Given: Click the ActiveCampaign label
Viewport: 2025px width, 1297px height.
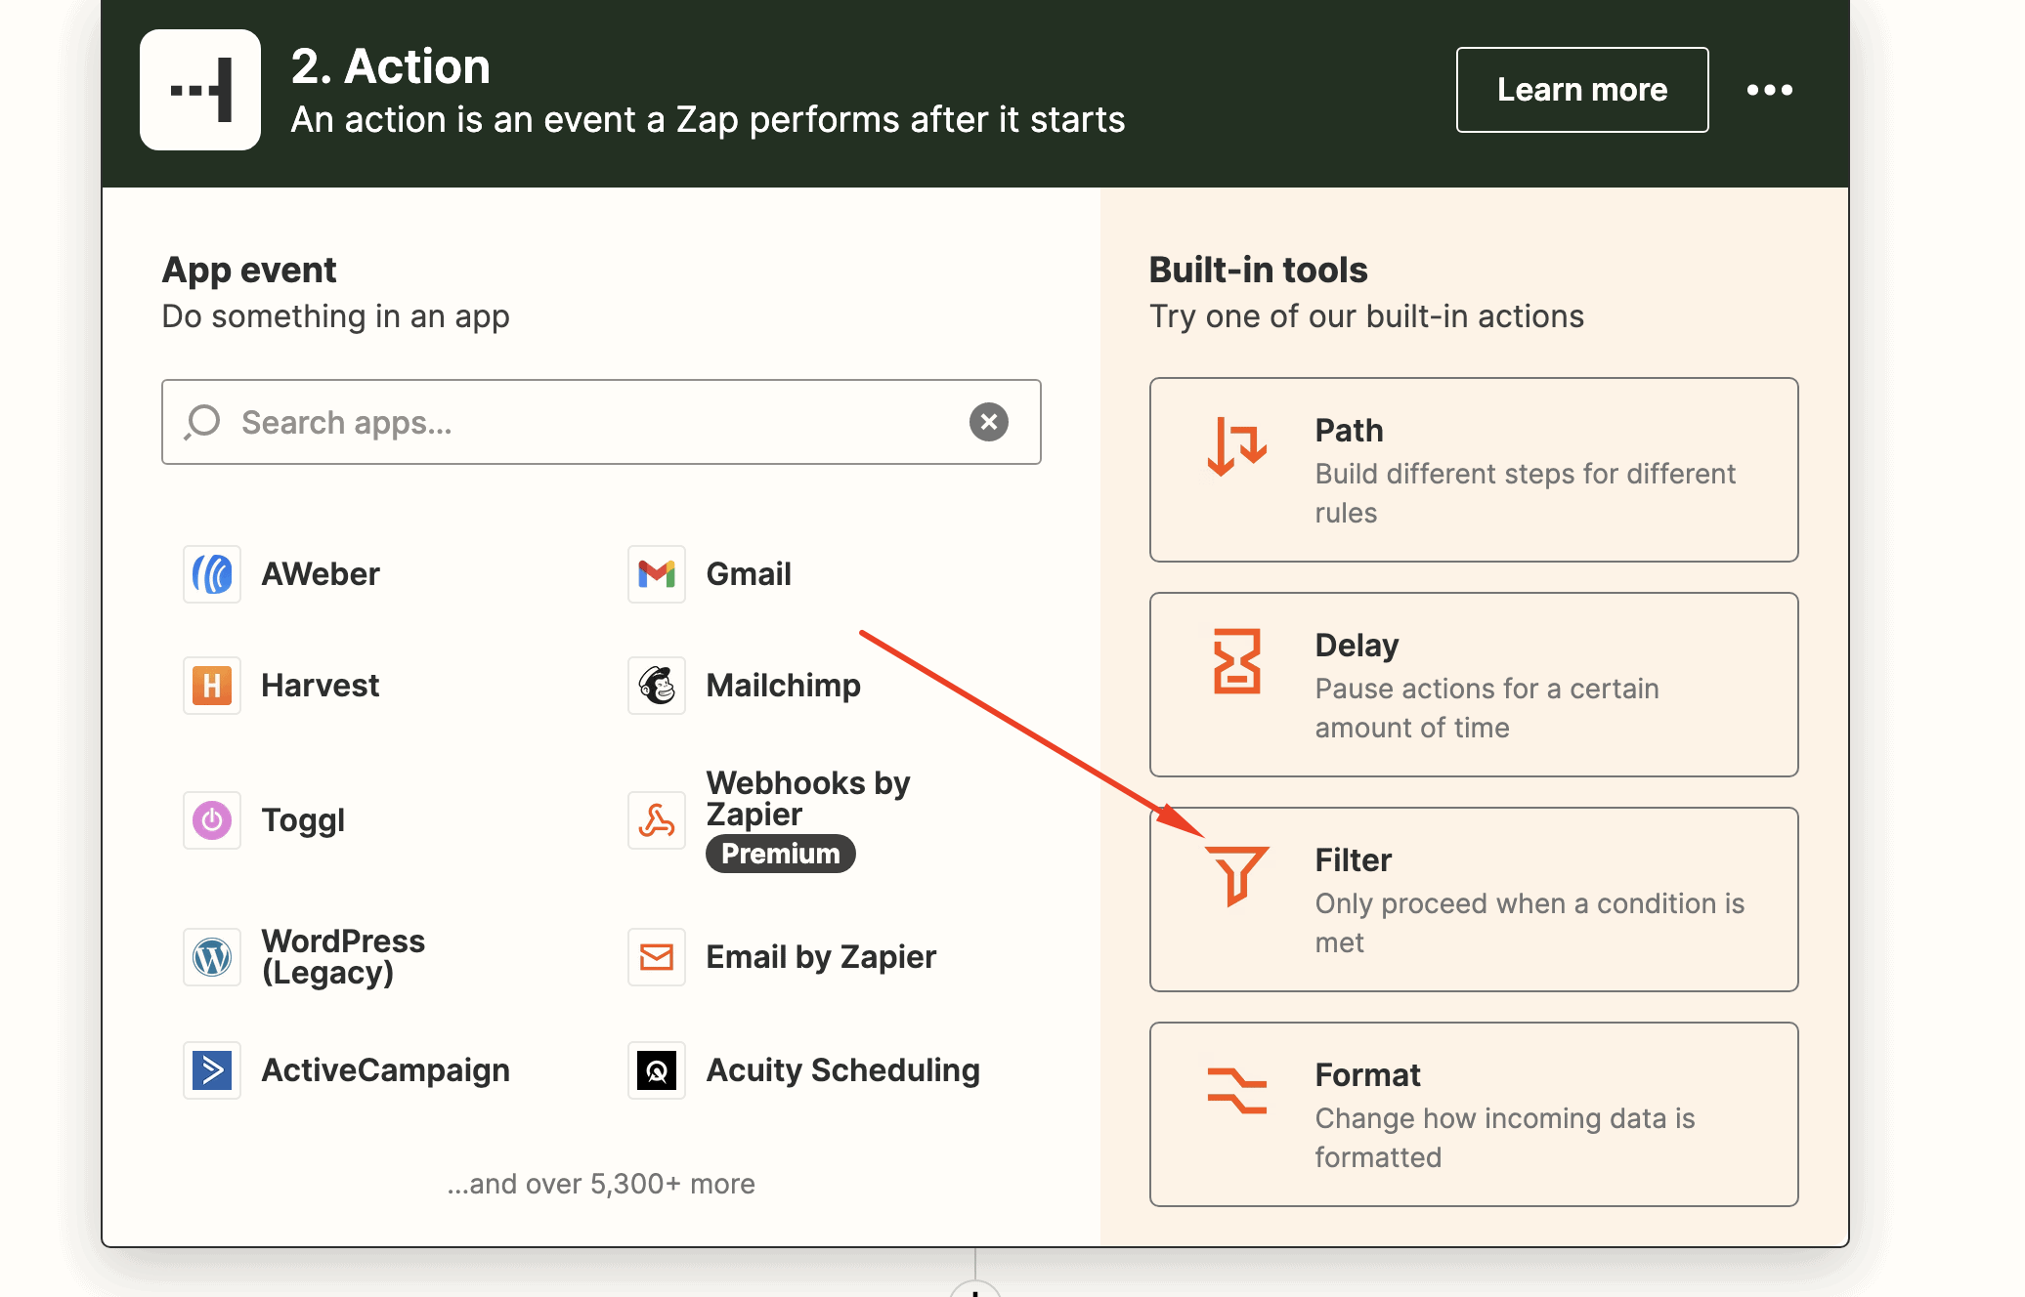Looking at the screenshot, I should pyautogui.click(x=386, y=1070).
